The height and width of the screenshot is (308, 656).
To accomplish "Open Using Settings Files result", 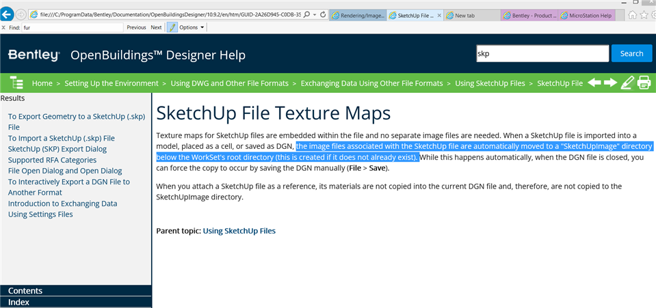I will [40, 214].
